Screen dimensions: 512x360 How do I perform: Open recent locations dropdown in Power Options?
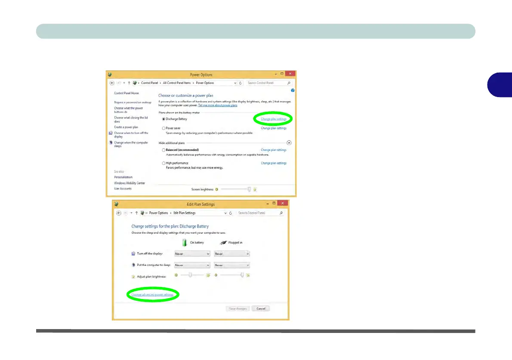(124, 83)
